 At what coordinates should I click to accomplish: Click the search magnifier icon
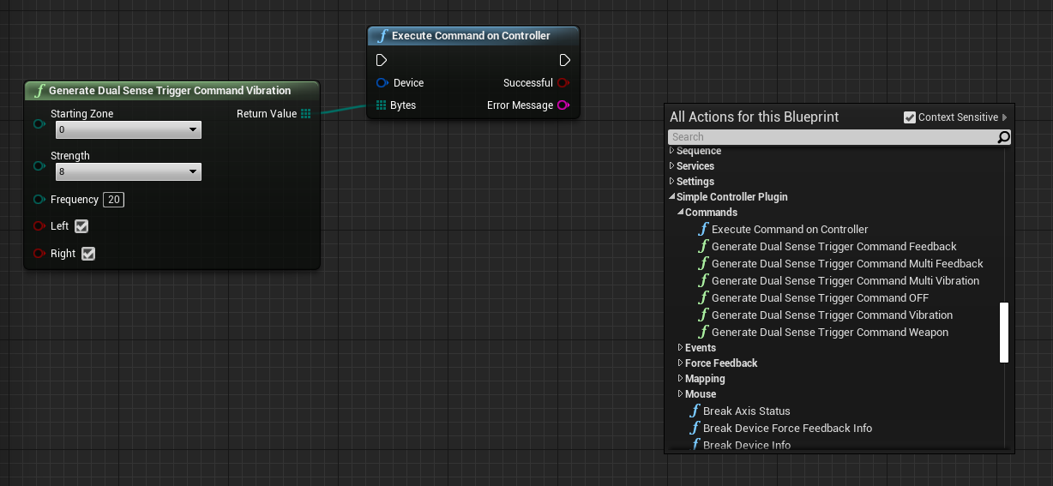[x=1003, y=137]
